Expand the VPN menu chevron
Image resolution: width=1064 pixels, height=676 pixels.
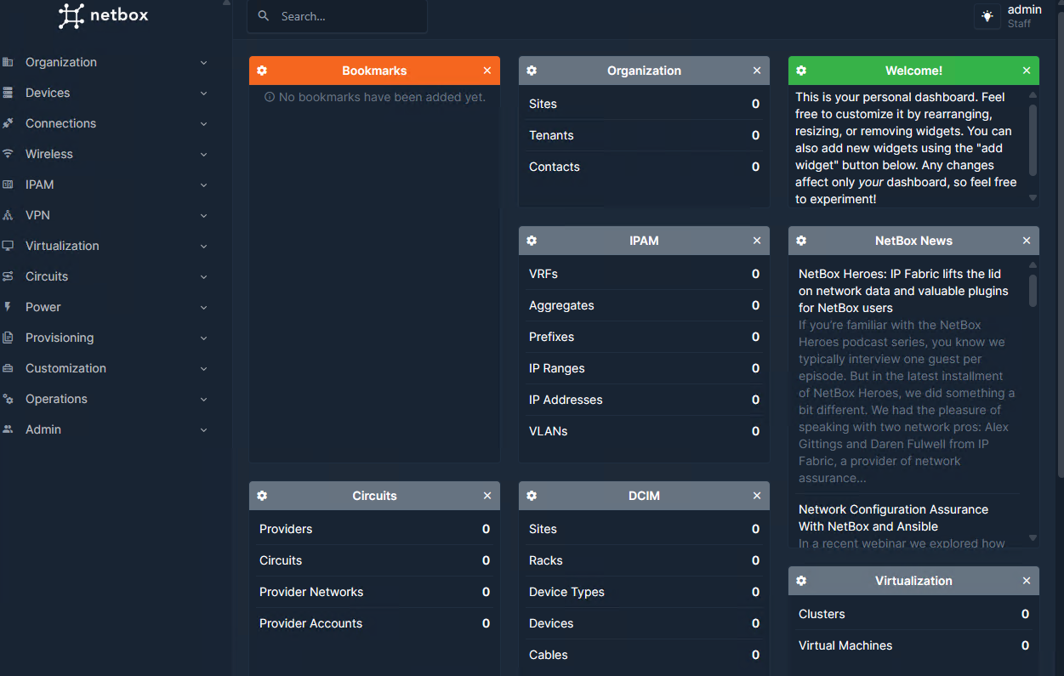(x=203, y=216)
